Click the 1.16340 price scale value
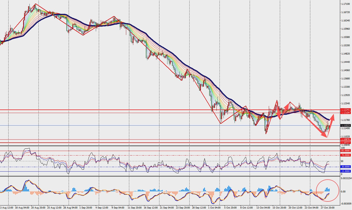 [x=345, y=21]
